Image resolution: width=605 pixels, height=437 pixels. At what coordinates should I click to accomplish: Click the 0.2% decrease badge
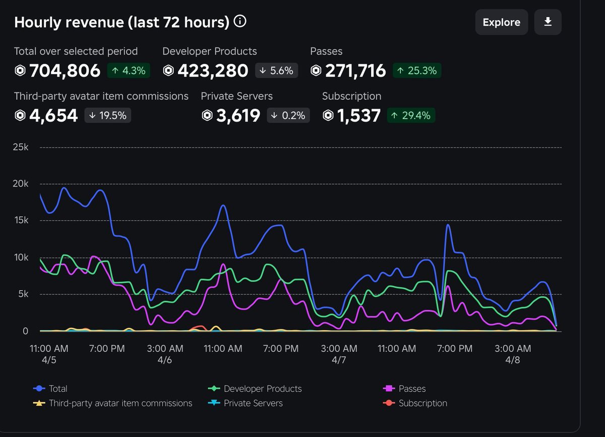tap(288, 115)
